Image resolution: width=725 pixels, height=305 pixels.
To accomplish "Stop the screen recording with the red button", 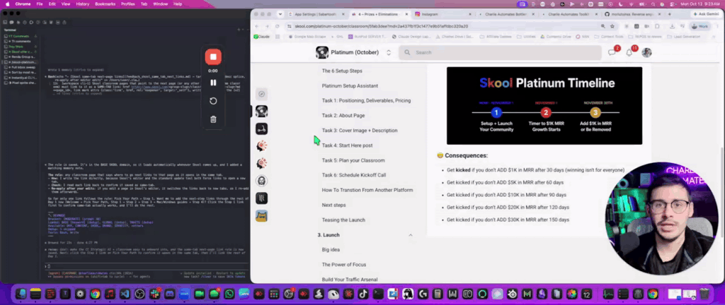I will [213, 56].
